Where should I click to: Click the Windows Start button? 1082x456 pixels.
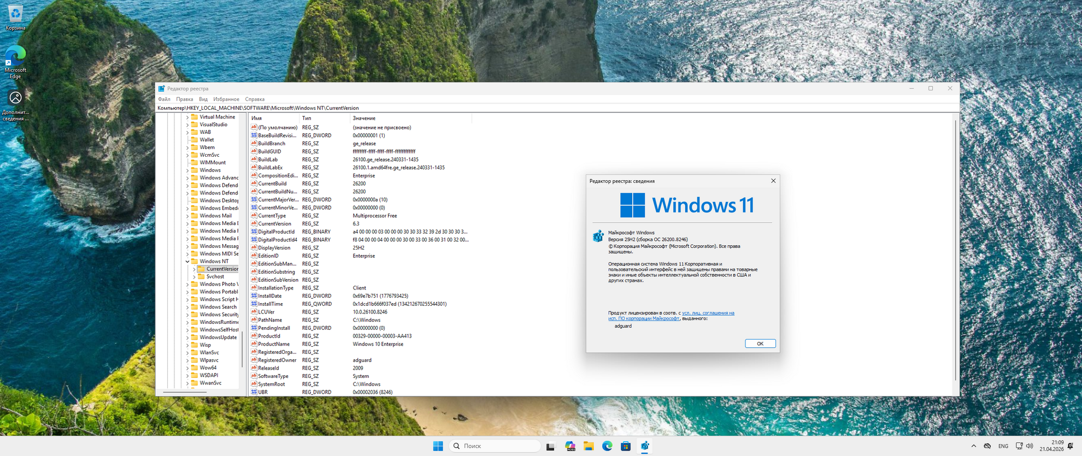pos(438,446)
